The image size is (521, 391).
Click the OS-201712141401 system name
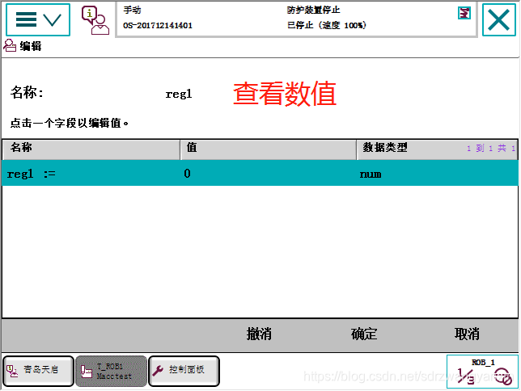pos(158,25)
